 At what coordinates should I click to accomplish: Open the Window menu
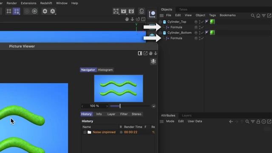click(x=62, y=3)
